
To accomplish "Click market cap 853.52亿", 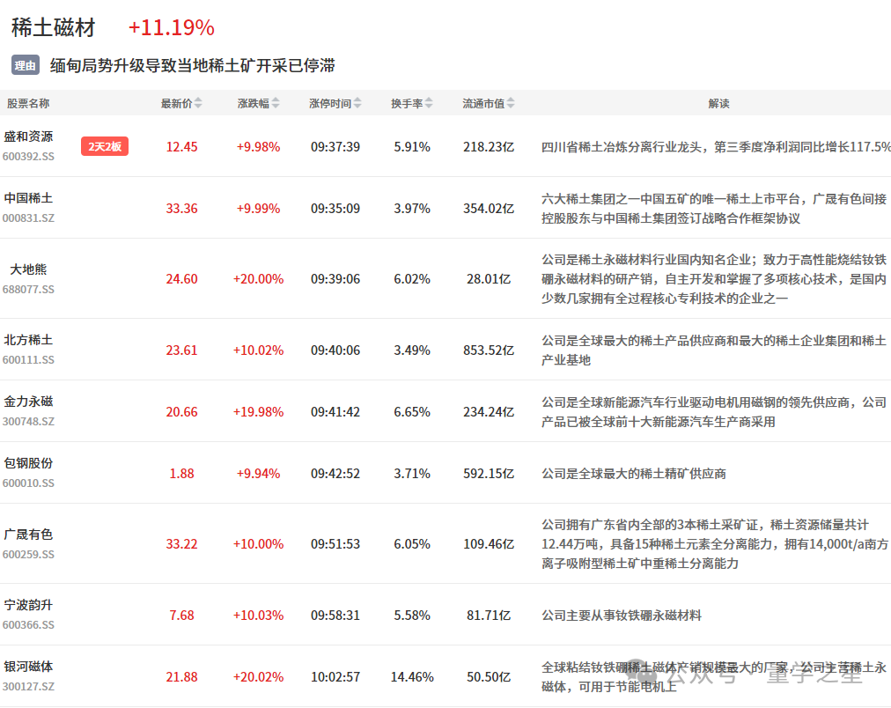I will (489, 350).
